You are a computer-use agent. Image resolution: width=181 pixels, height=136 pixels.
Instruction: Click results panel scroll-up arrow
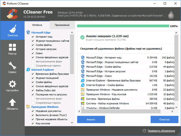(x=176, y=33)
